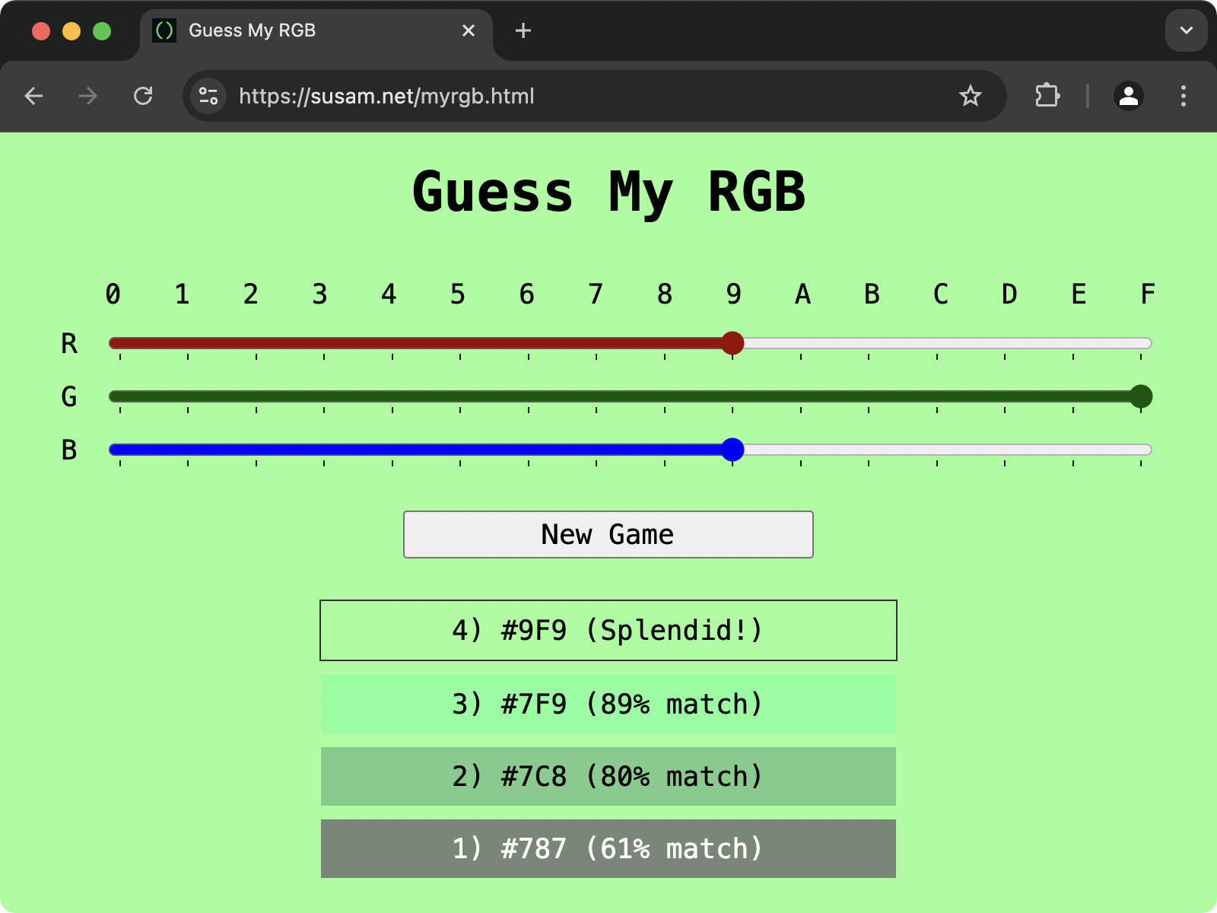The image size is (1217, 913).
Task: Open the Chrome profile avatar
Action: 1129,96
